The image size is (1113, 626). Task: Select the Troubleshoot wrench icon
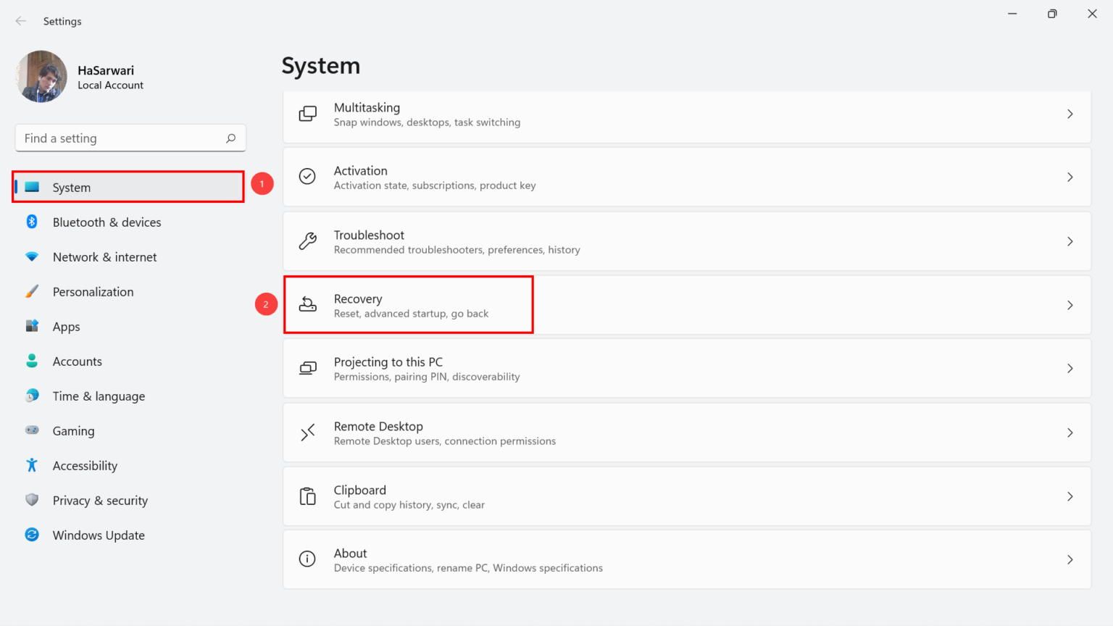(307, 241)
